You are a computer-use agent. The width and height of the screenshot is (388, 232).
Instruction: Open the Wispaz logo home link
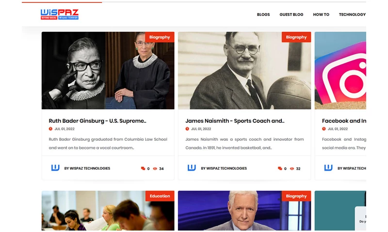tap(60, 14)
